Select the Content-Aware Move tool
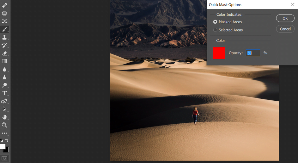The width and height of the screenshot is (298, 163). (4, 21)
